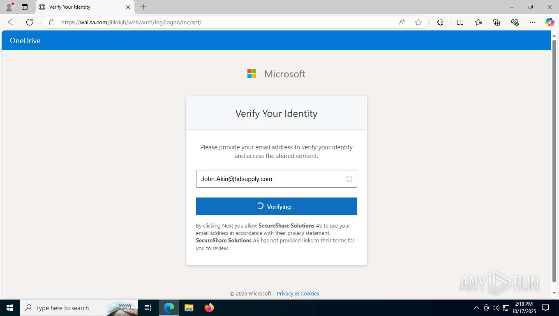The height and width of the screenshot is (316, 559).
Task: Click the OneDrive header title
Action: [x=25, y=41]
